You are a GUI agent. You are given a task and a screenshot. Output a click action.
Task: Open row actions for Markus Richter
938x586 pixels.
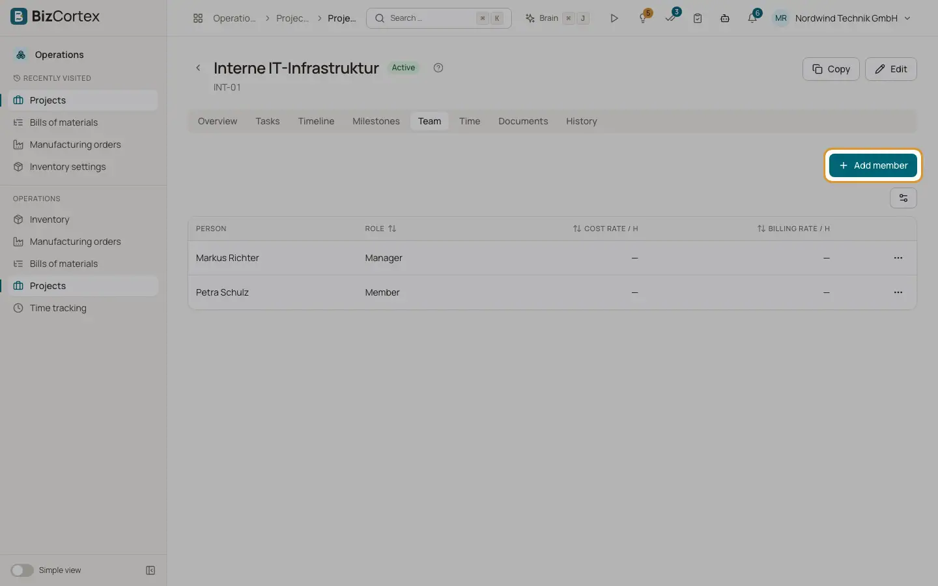(898, 258)
